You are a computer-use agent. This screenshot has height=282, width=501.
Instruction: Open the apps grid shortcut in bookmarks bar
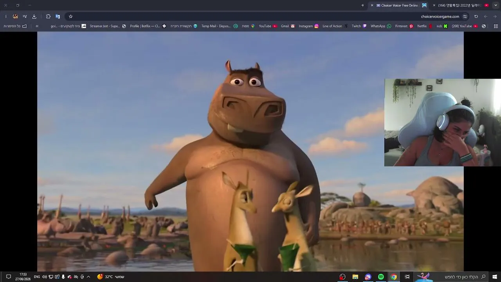click(496, 26)
